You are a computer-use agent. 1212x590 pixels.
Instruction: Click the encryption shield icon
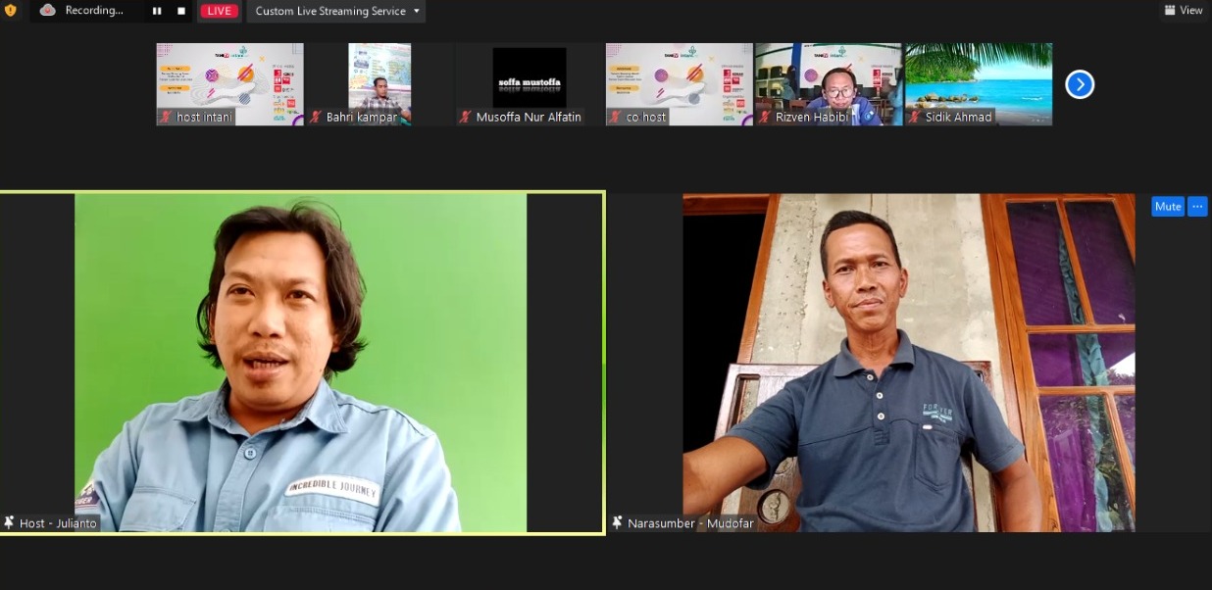[x=11, y=11]
